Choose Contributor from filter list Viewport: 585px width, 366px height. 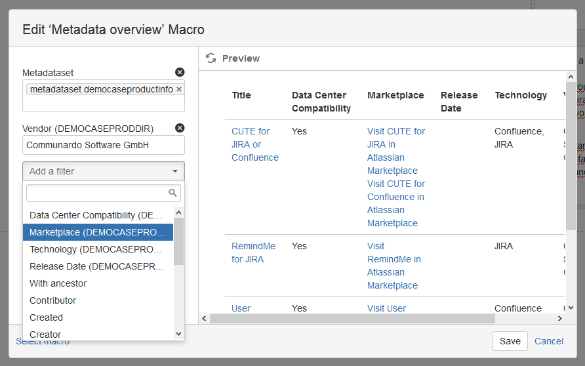(x=53, y=300)
